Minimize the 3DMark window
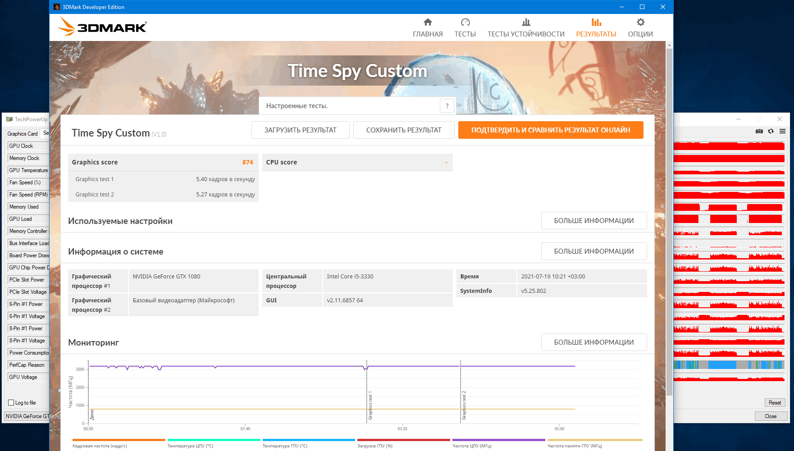794x451 pixels. pyautogui.click(x=622, y=7)
